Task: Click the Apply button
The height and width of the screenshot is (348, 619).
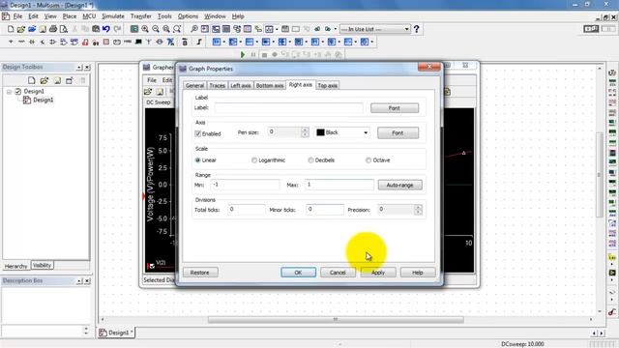Action: coord(378,273)
